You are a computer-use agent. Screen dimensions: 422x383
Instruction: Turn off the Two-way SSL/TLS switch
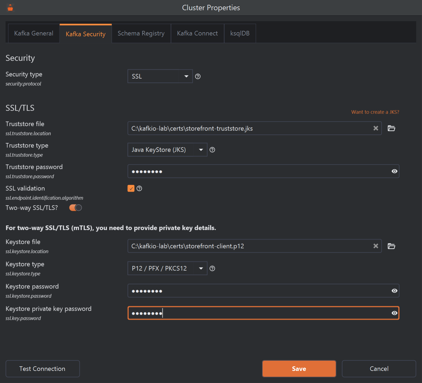tap(75, 208)
